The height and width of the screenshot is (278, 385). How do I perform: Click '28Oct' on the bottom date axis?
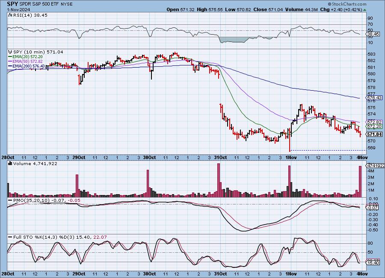(8, 274)
